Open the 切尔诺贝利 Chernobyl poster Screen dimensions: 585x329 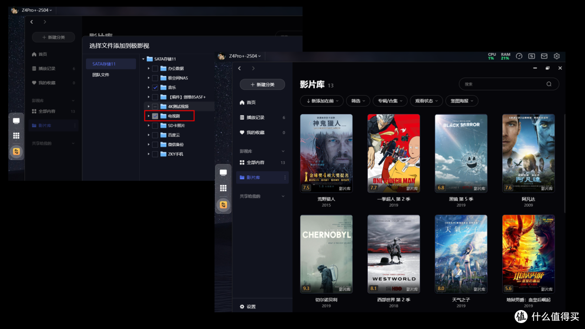pyautogui.click(x=327, y=254)
